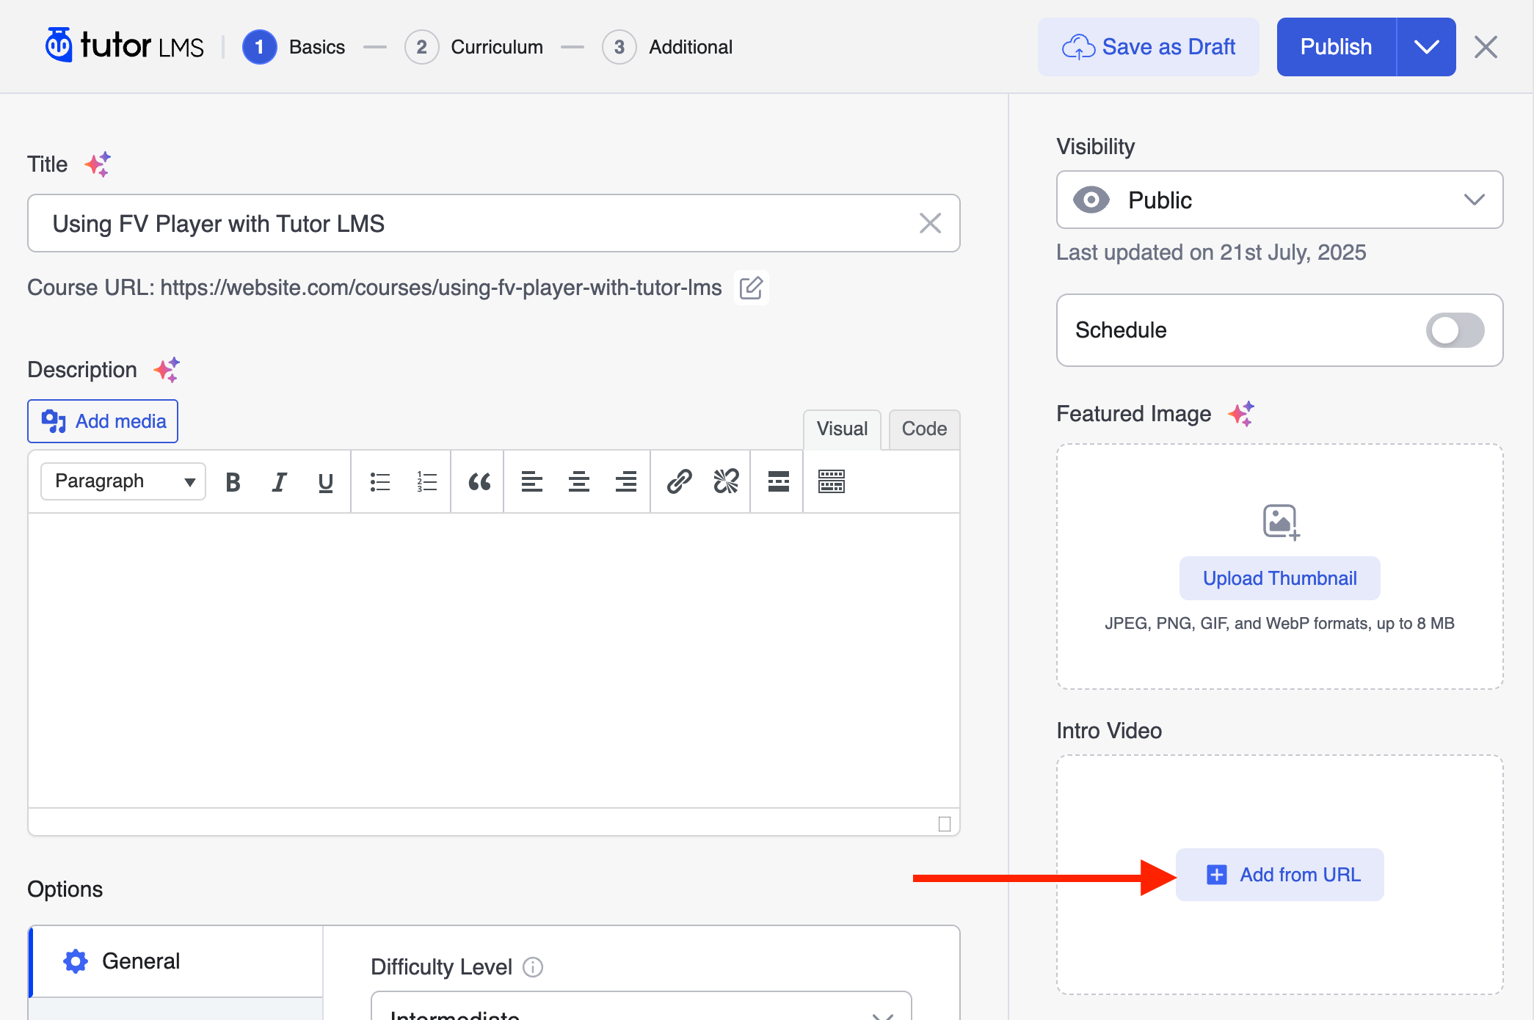
Task: Open the Visibility dropdown
Action: [x=1279, y=200]
